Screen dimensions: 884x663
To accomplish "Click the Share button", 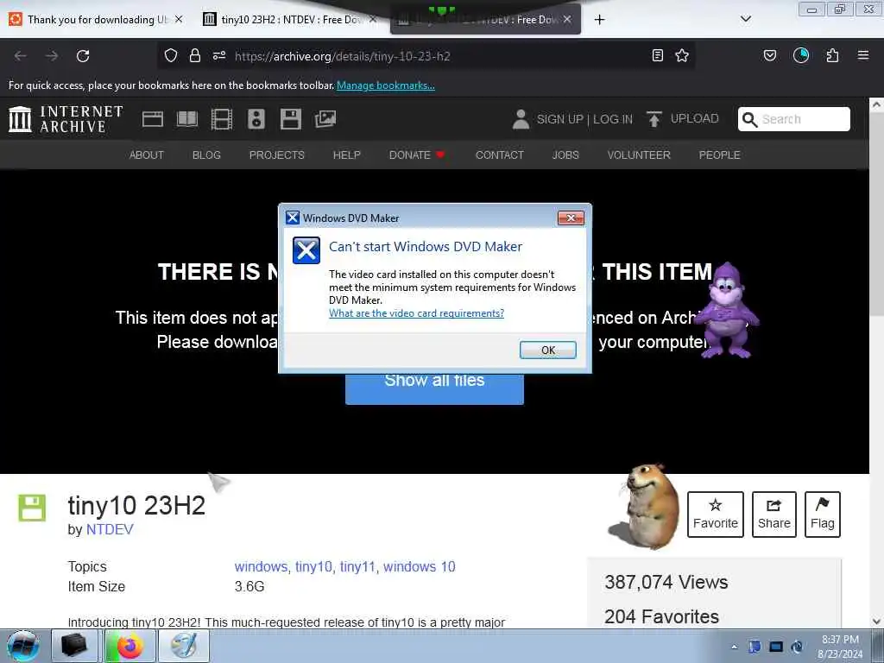I will 774,515.
